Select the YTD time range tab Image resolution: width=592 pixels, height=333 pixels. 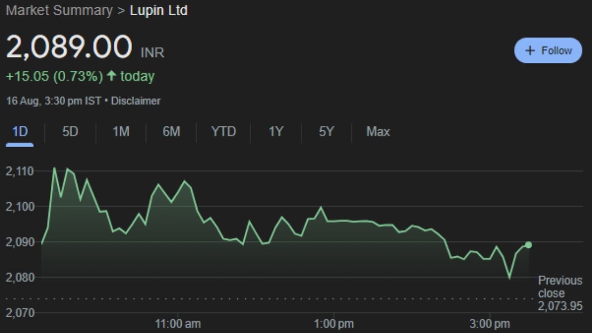pyautogui.click(x=223, y=132)
